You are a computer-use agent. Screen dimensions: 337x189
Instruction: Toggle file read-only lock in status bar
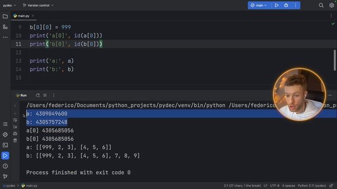pyautogui.click(x=331, y=185)
